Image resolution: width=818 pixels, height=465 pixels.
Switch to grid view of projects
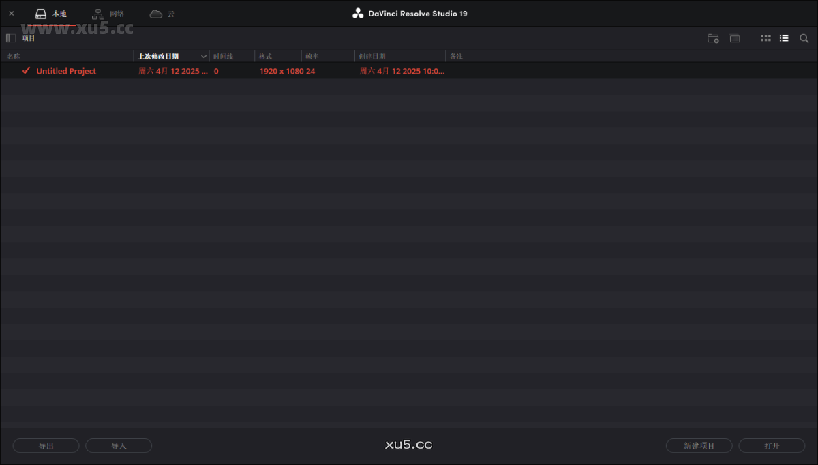766,38
